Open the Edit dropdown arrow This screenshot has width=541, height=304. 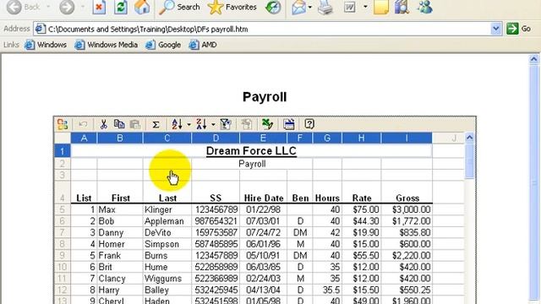coord(365,7)
